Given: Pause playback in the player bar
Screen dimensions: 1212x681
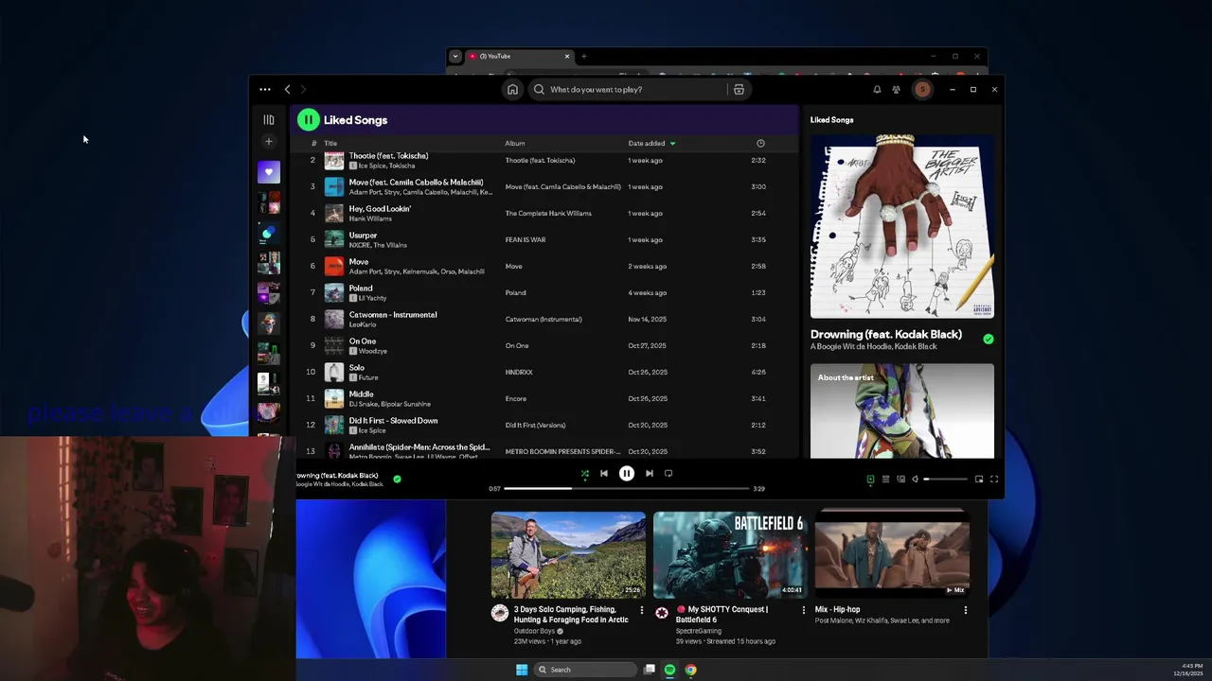Looking at the screenshot, I should 627,474.
